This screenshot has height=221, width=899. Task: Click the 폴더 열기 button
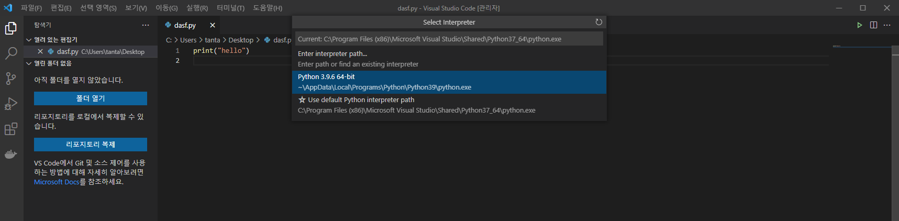(91, 98)
